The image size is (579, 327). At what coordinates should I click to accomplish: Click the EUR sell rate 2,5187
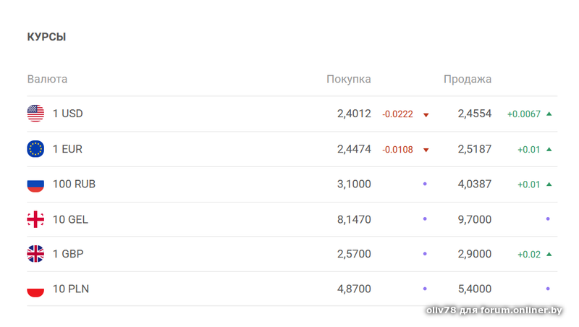click(474, 149)
